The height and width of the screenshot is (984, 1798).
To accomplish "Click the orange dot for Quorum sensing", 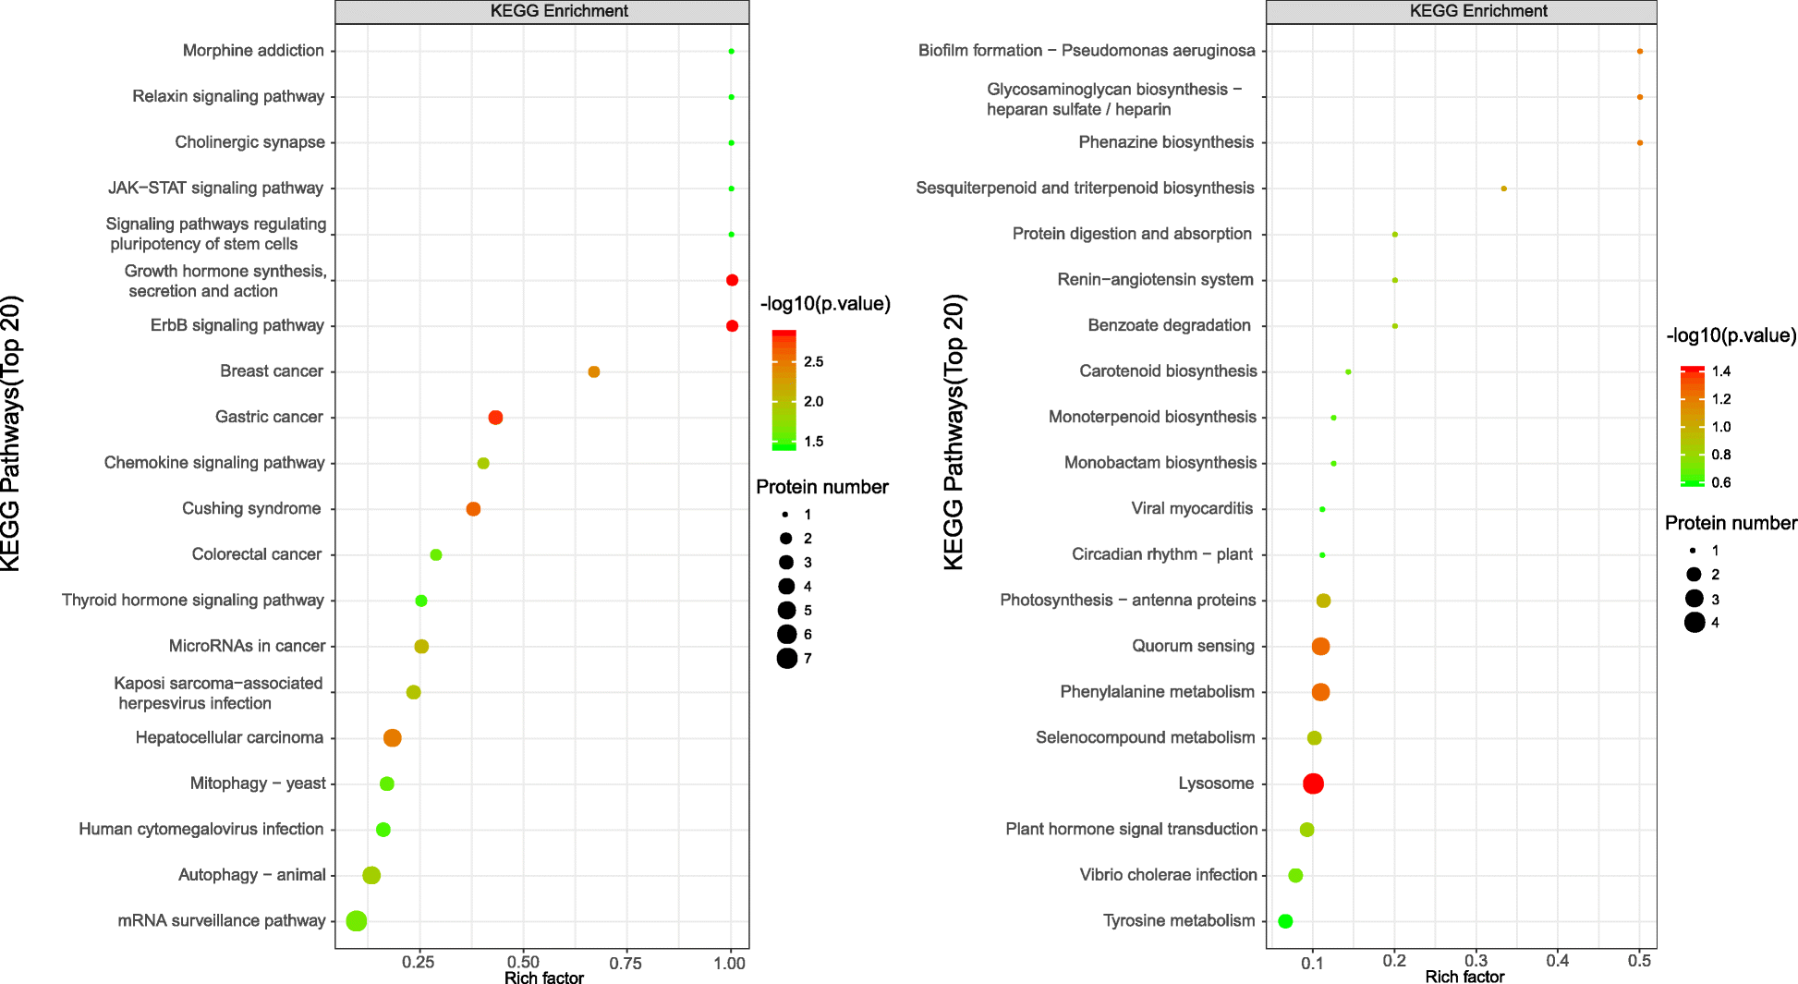I will click(1320, 646).
